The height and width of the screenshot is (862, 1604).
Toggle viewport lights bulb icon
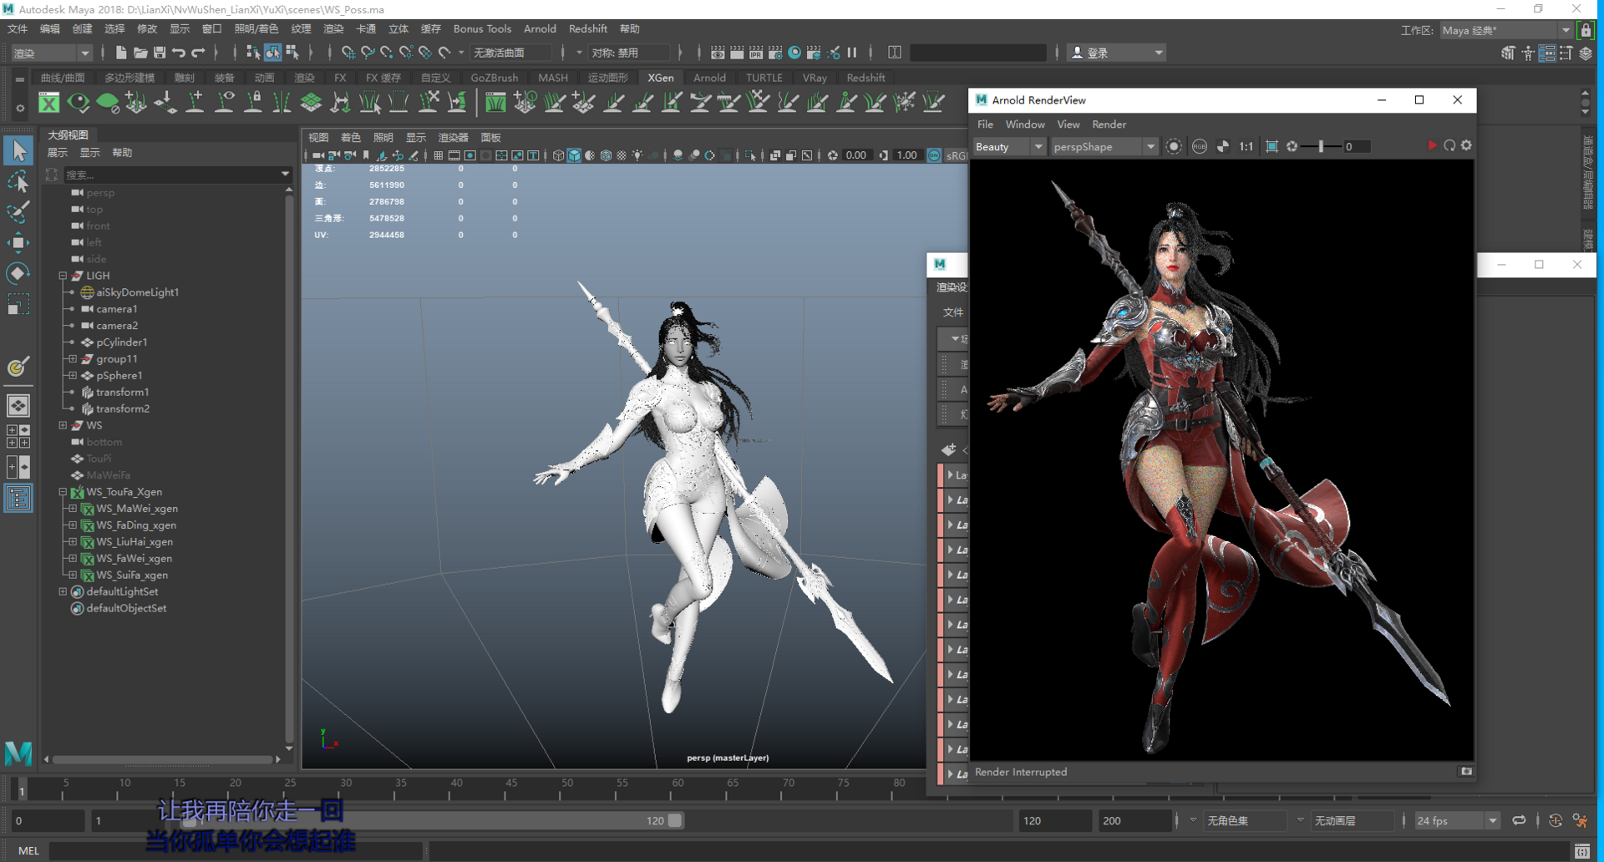click(x=637, y=155)
